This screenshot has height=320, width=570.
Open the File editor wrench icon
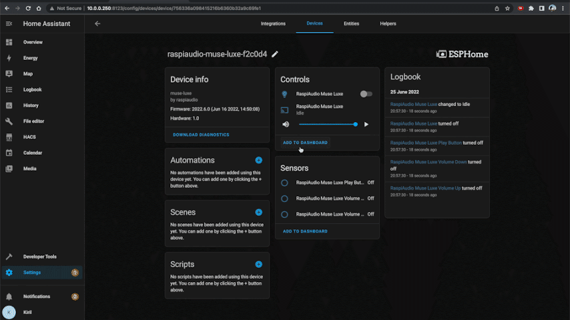(9, 121)
